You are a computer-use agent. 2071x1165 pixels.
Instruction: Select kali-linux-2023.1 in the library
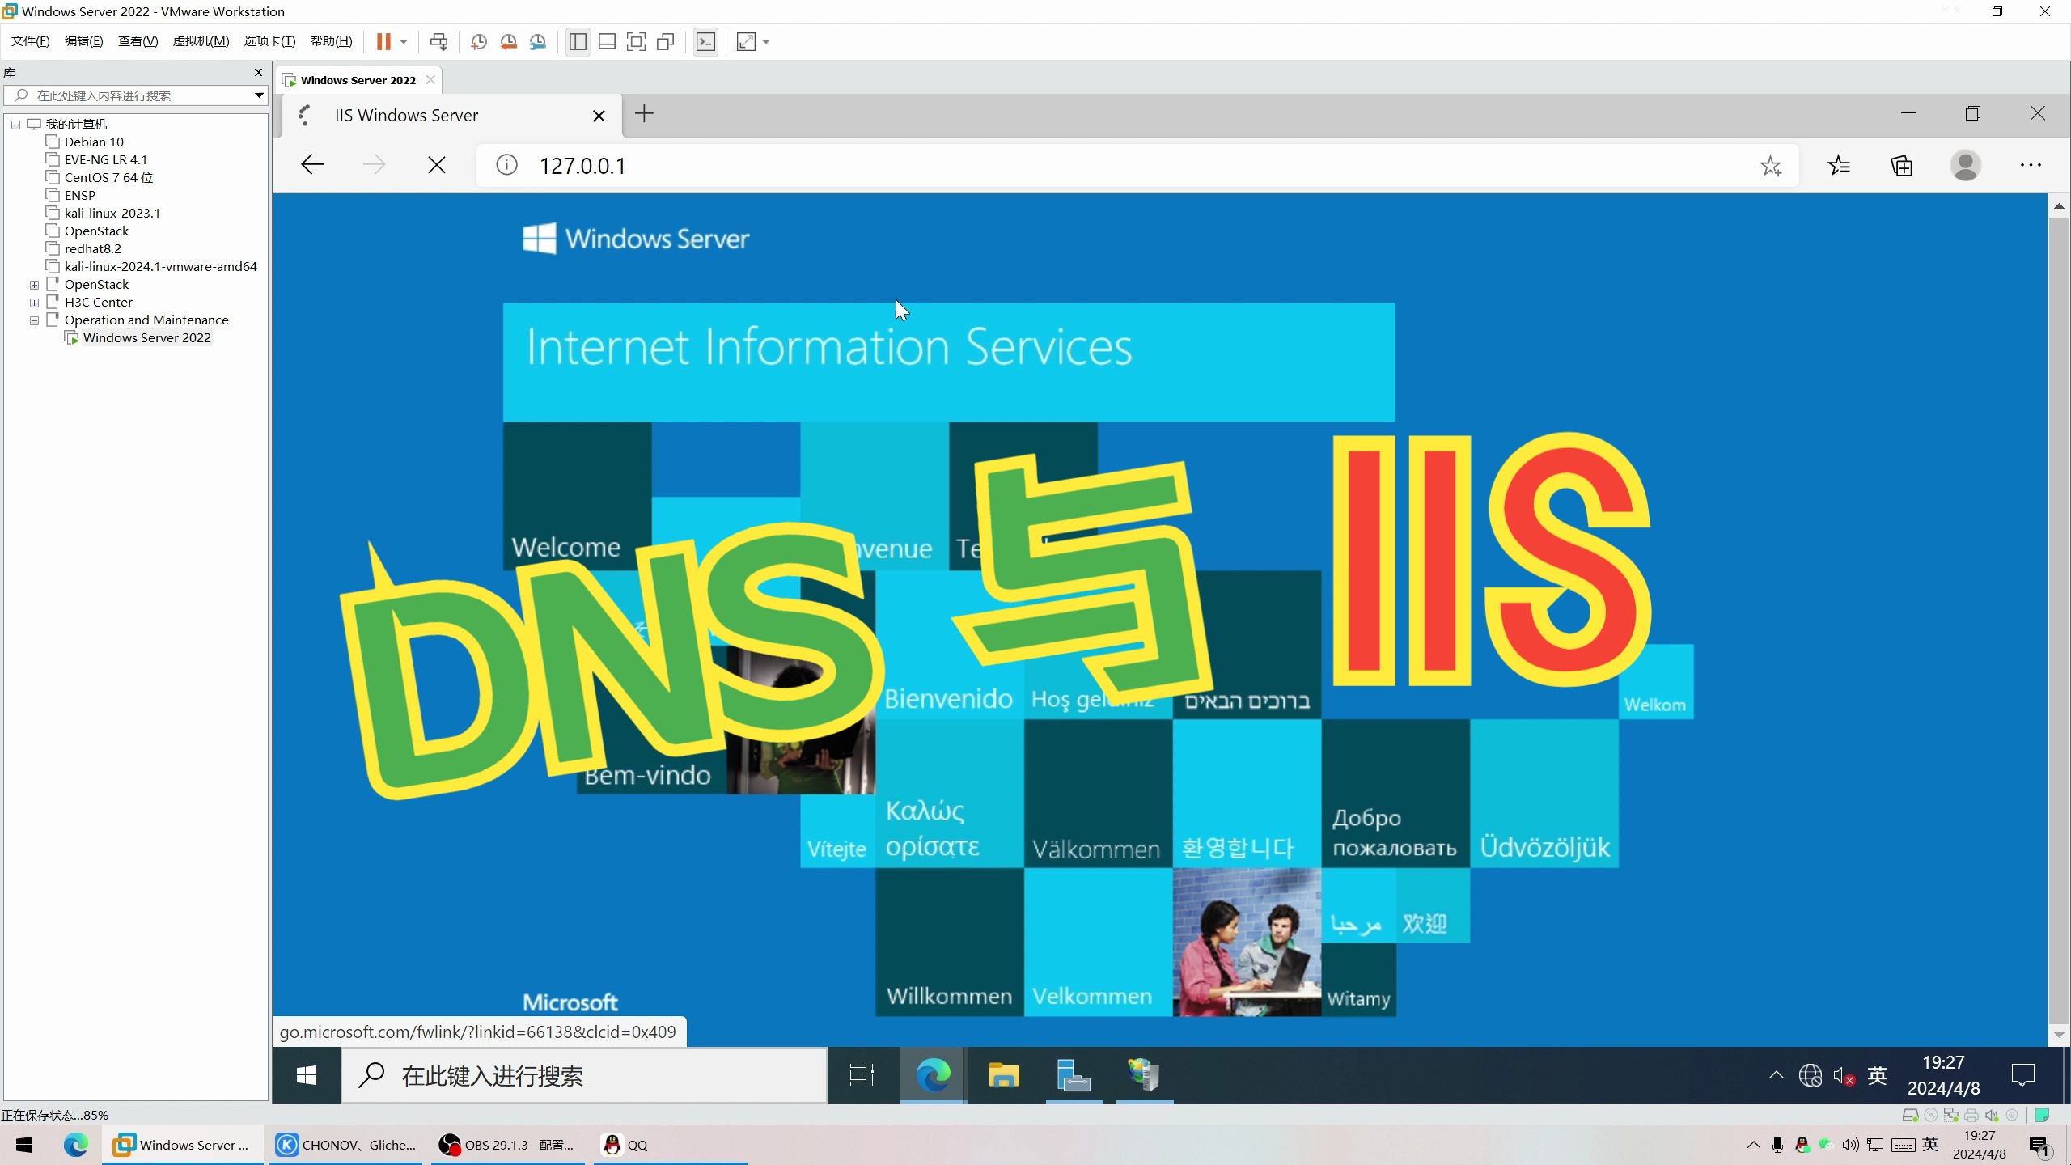112,214
